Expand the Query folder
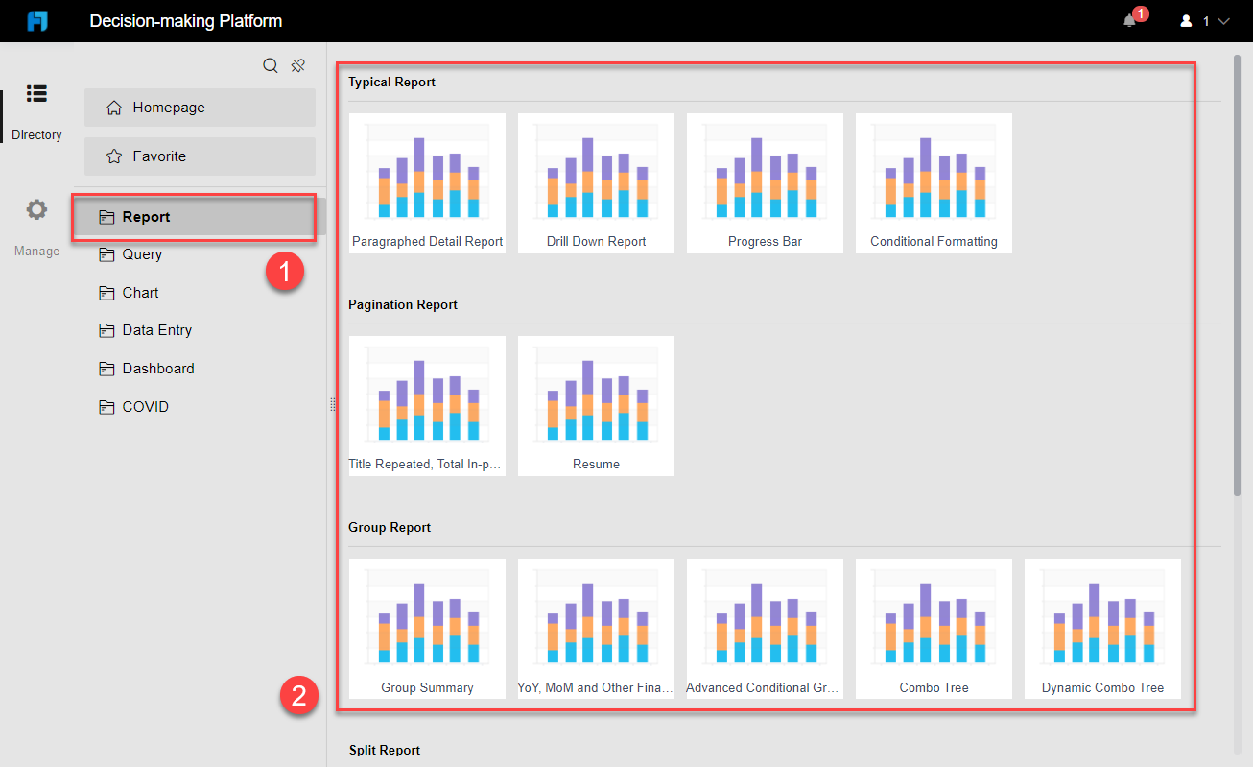Screen dimensions: 1253x767 click(x=142, y=254)
